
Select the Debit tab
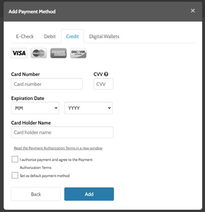click(x=50, y=37)
